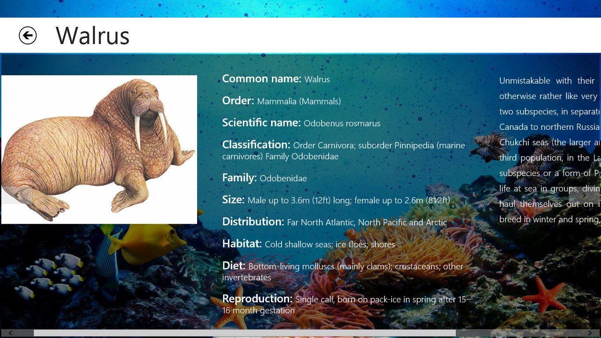Click the Diet label
Screen dimensions: 601x338
tap(233, 266)
